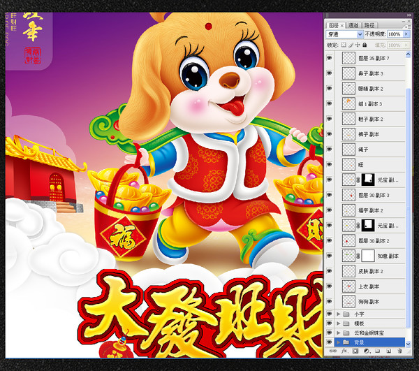Click the lock transparent pixels icon

point(344,45)
